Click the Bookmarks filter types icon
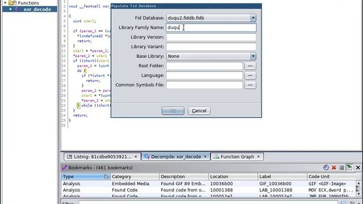Screen dimensions: 363x204 pyautogui.click(x=326, y=168)
